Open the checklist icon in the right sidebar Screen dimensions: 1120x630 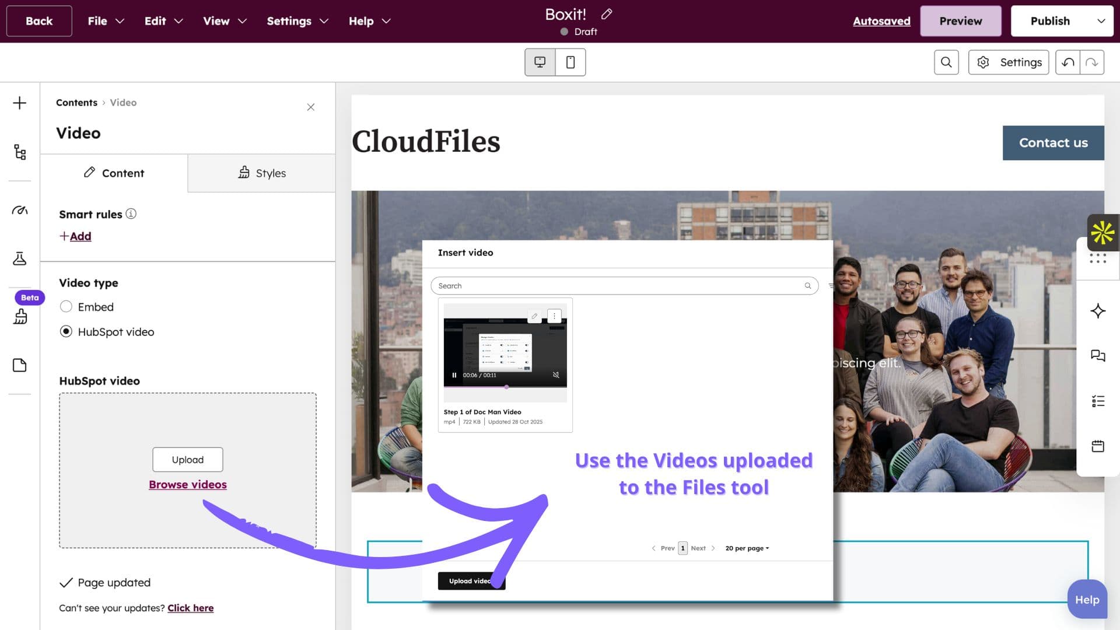point(1098,401)
